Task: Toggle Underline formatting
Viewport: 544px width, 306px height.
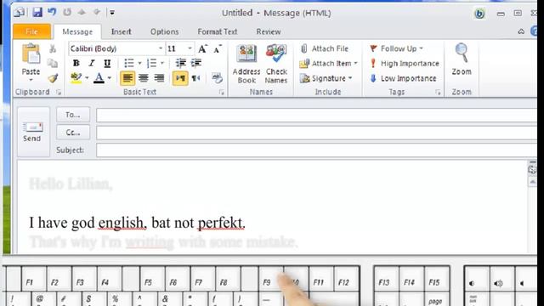Action: pos(107,63)
